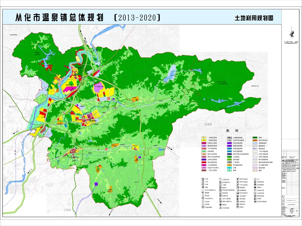Click the long-distance bus station icon
302x226 pixels.
coord(255,202)
